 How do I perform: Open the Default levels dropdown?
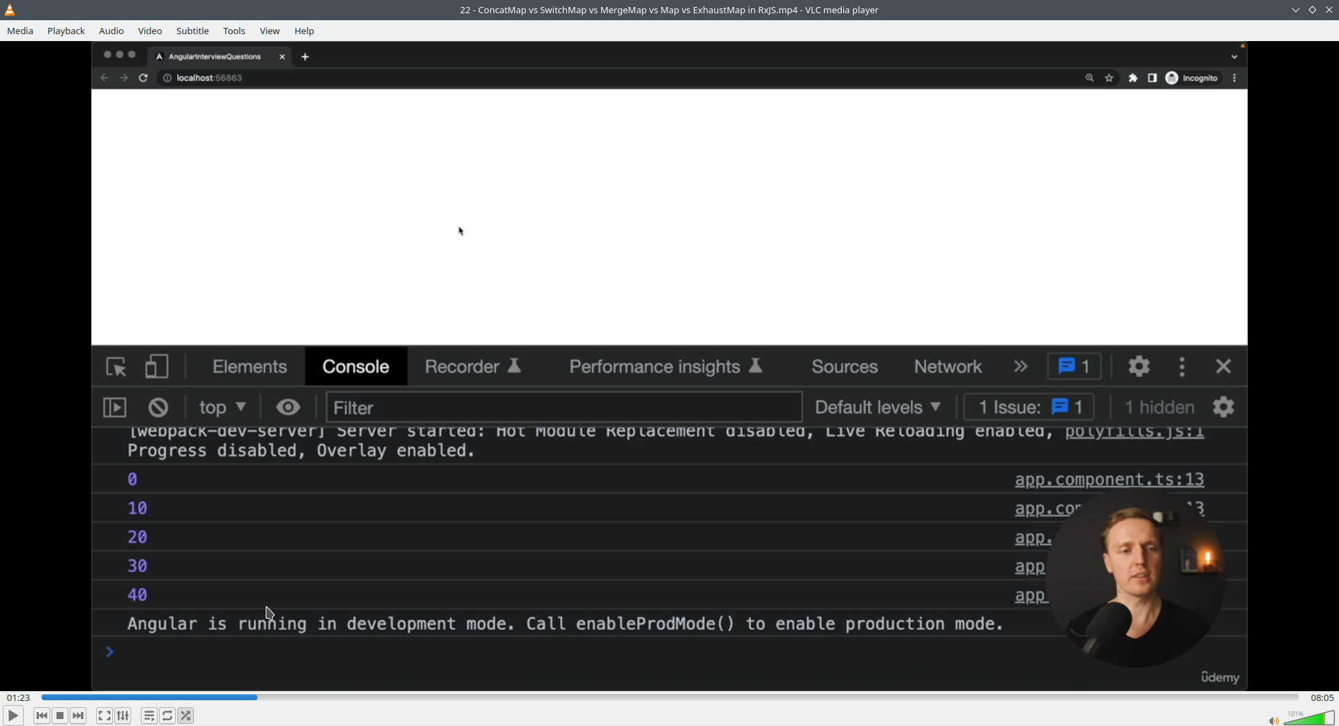(x=878, y=408)
